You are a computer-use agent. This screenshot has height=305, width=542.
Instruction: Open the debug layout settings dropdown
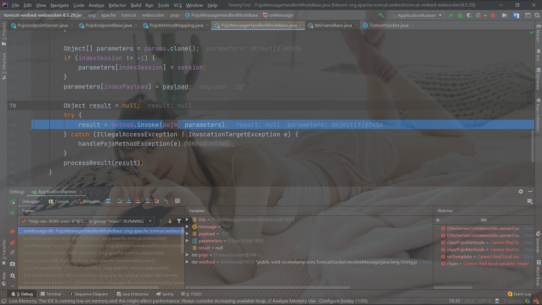point(530,201)
